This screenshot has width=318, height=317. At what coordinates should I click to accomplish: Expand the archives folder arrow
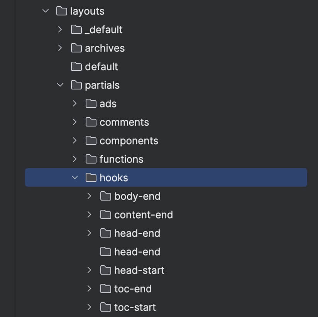(60, 48)
